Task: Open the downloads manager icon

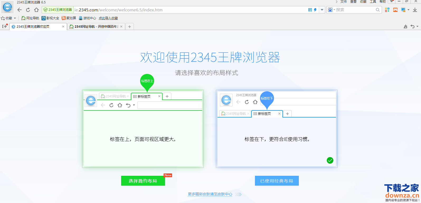Action: pyautogui.click(x=415, y=10)
